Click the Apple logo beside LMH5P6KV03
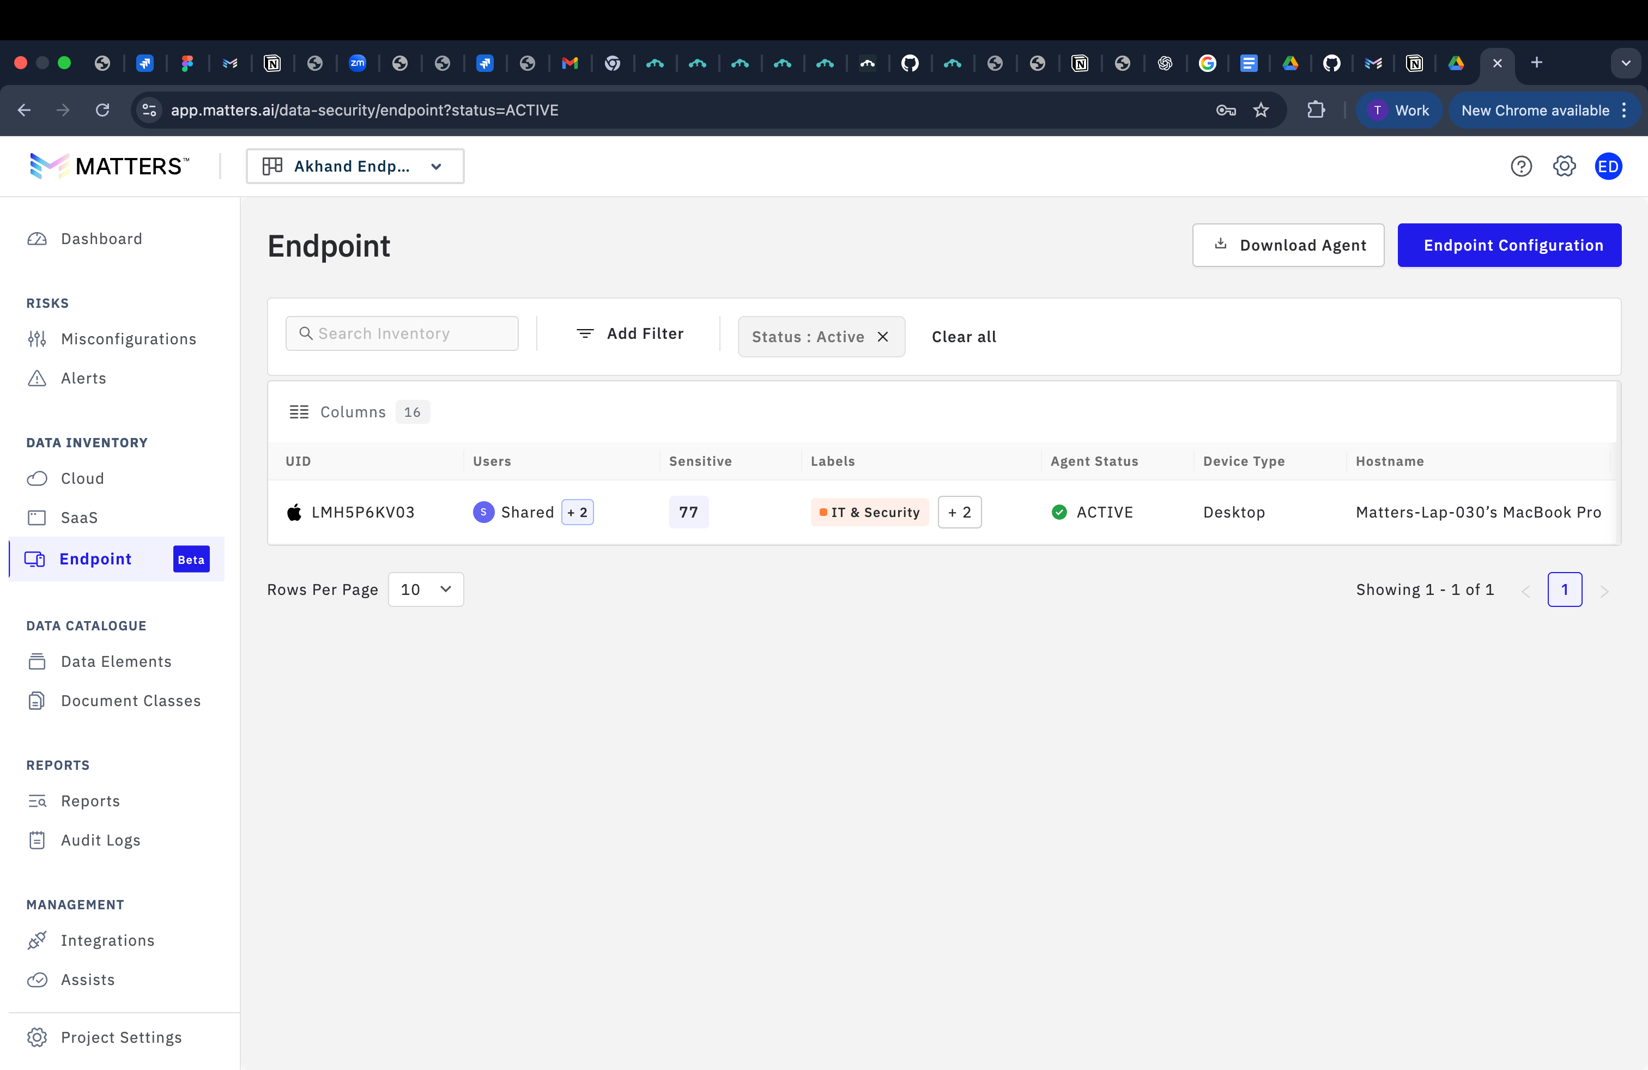This screenshot has width=1648, height=1070. [x=294, y=512]
